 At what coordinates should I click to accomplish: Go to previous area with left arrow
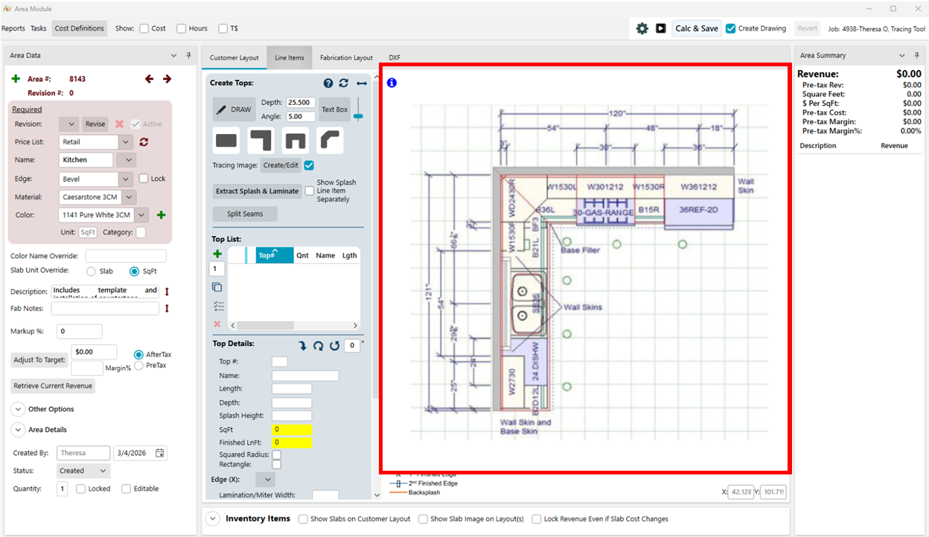click(x=150, y=79)
